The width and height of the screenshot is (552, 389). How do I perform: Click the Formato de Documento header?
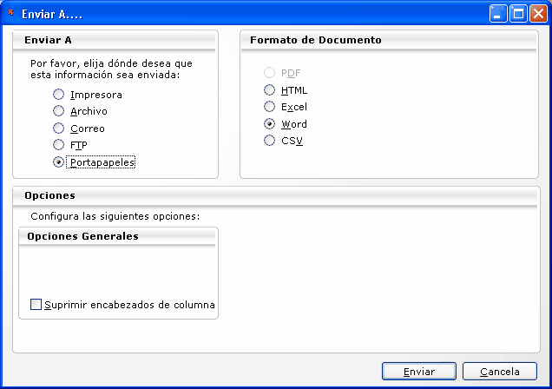(316, 40)
